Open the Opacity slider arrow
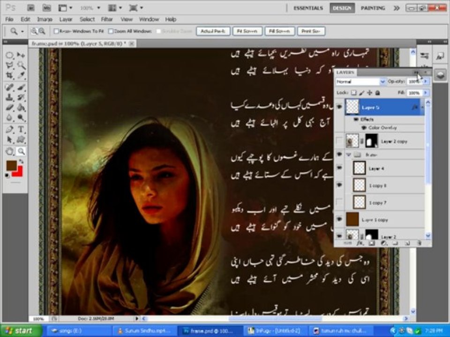450x337 pixels. coord(426,81)
